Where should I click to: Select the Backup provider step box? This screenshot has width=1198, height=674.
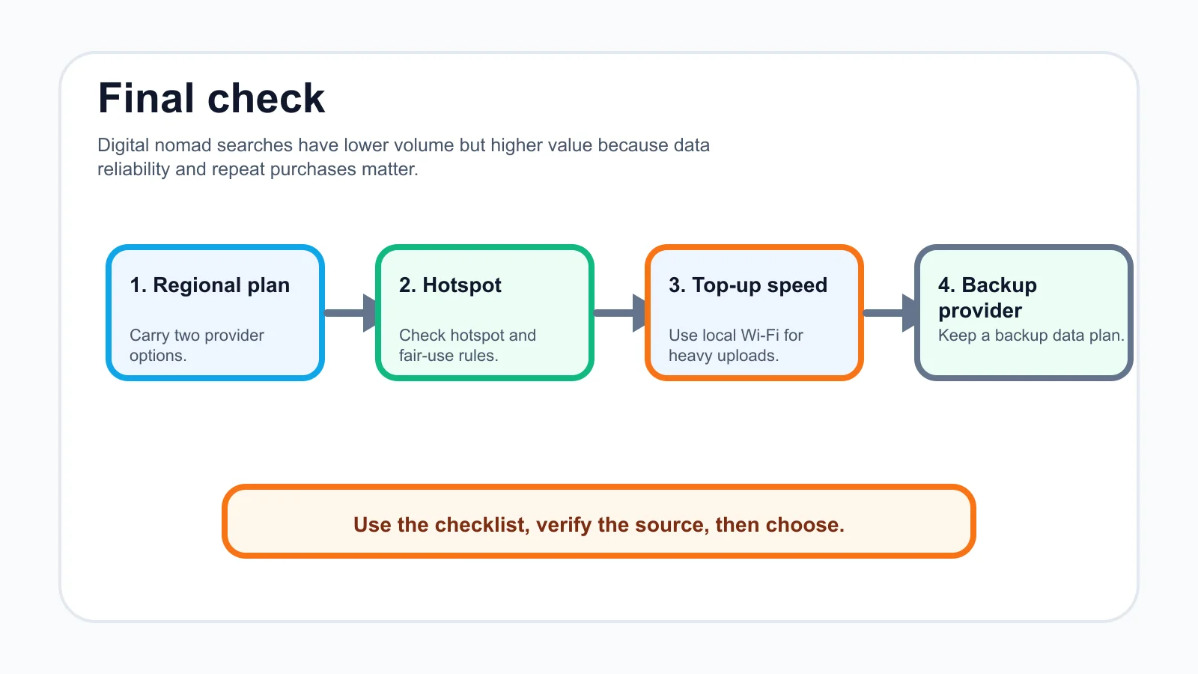click(1024, 312)
